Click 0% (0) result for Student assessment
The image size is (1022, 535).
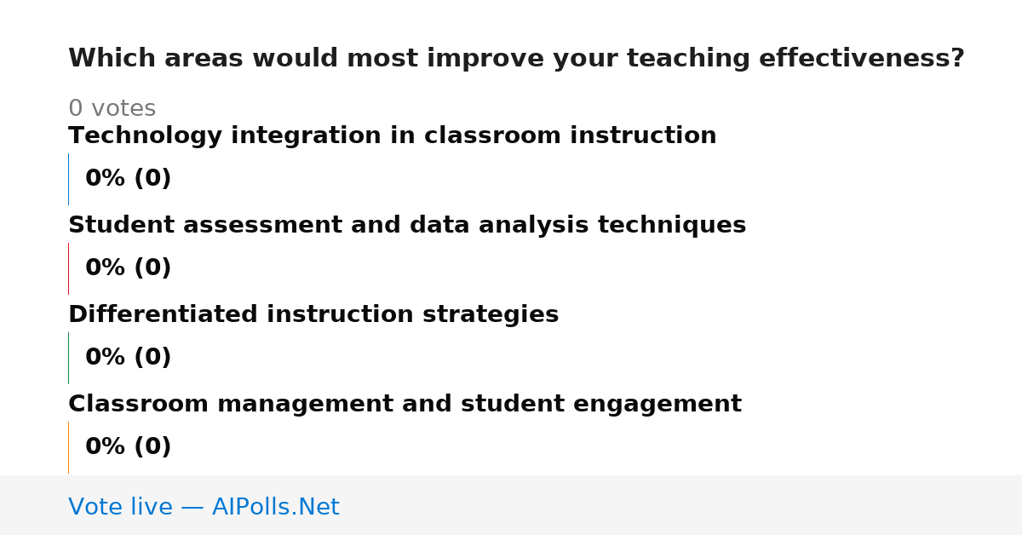(128, 268)
